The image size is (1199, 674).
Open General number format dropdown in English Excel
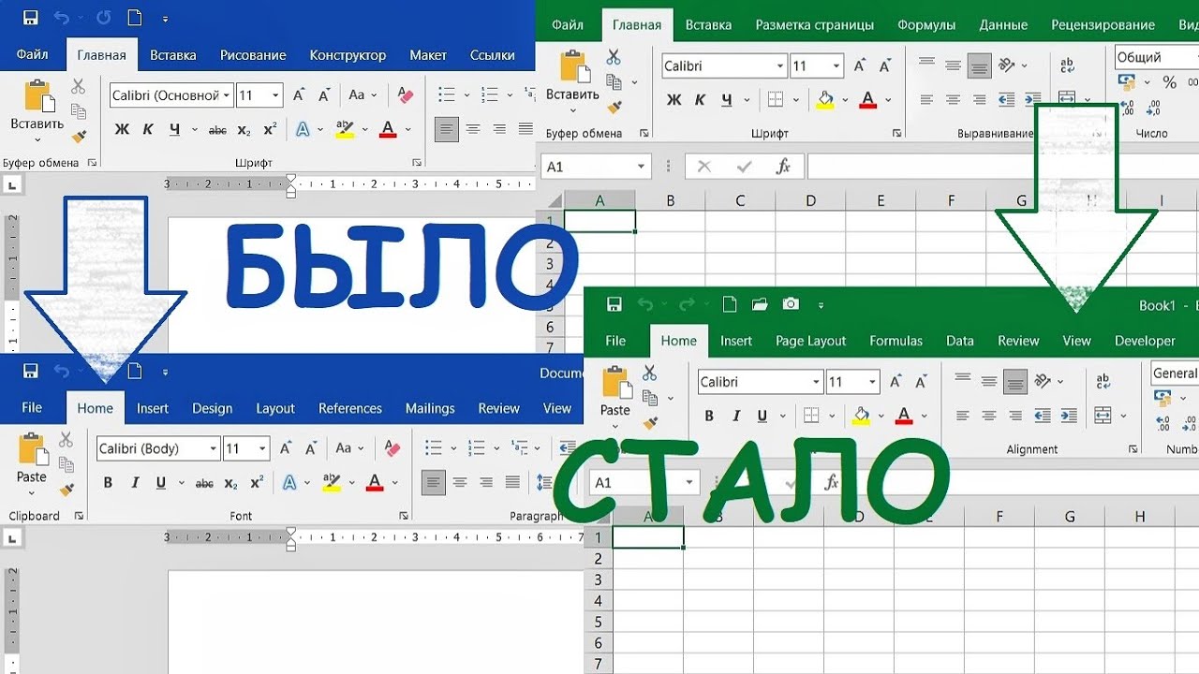tap(1175, 373)
